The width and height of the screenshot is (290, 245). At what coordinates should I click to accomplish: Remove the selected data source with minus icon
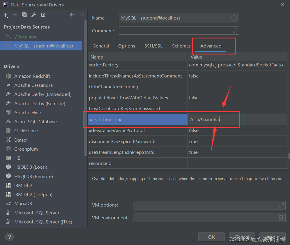pos(15,15)
